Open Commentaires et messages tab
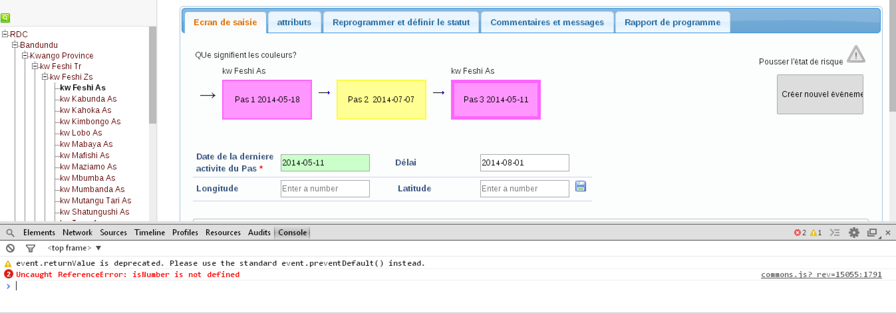Viewport: 896px width, 313px height. click(547, 22)
